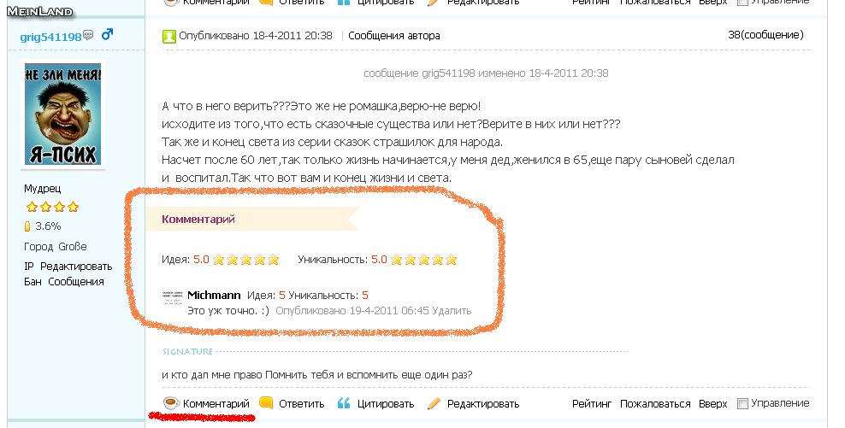Click the Бан link in the sidebar

pos(32,282)
